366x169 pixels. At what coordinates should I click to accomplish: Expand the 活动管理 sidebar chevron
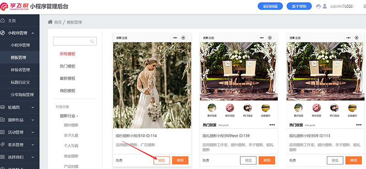coord(32,132)
